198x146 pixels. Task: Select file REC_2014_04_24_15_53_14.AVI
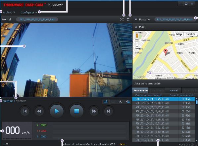tap(164, 132)
